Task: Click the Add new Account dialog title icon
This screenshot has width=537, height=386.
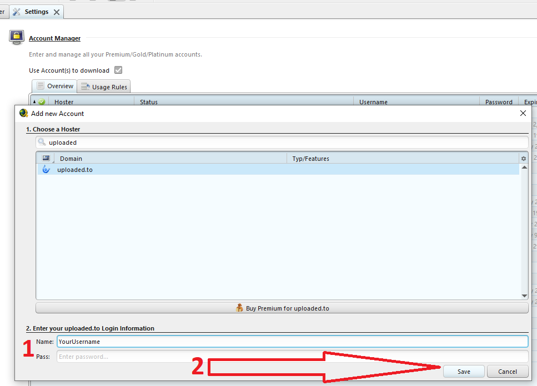Action: coord(23,113)
